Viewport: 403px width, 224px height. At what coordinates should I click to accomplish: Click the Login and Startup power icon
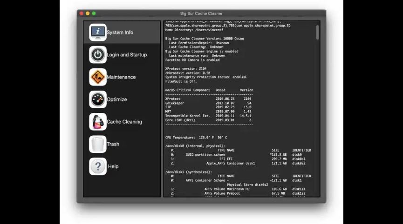click(x=98, y=54)
